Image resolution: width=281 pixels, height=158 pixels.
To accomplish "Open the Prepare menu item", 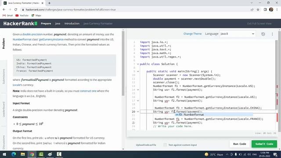I will tap(46, 23).
